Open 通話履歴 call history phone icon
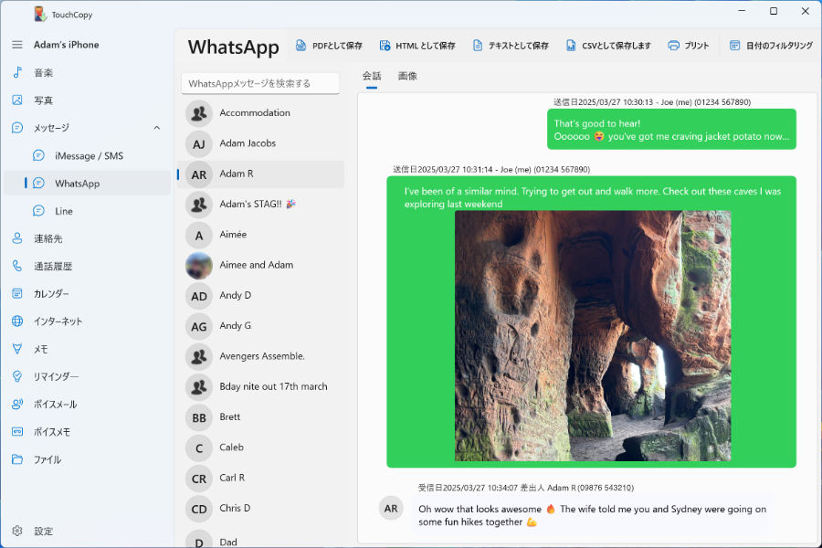Screen dimensions: 822x548 pos(17,266)
